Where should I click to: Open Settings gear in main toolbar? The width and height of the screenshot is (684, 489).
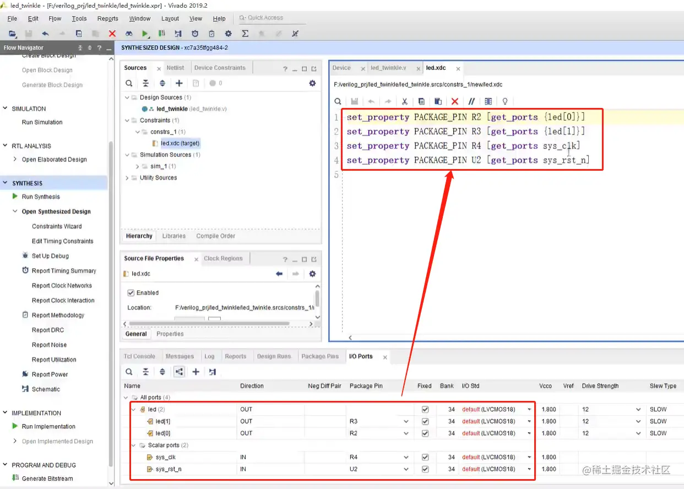point(229,34)
